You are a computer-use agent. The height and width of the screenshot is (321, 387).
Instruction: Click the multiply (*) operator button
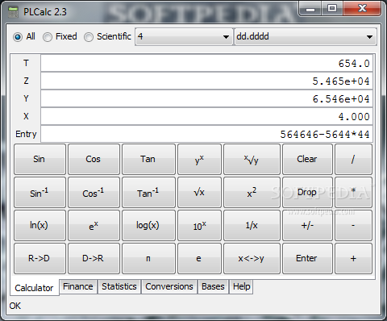tap(353, 192)
